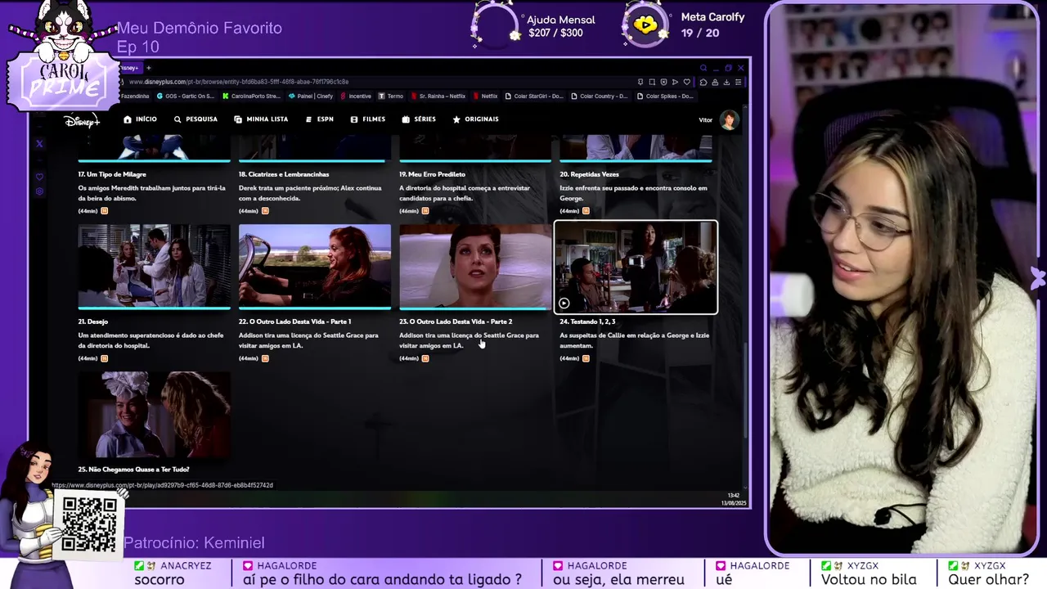The image size is (1047, 589).
Task: Click the heart icon in the browser sidebar
Action: point(39,177)
